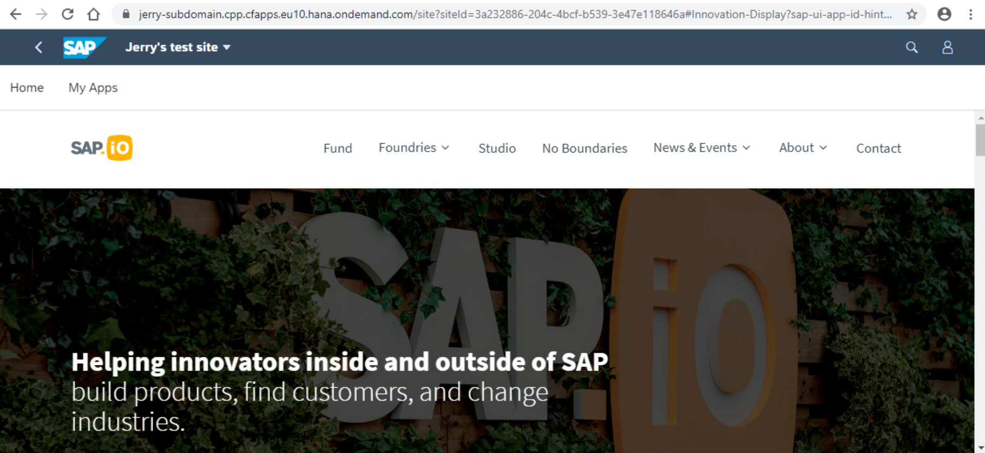Image resolution: width=985 pixels, height=453 pixels.
Task: Reload the page with refresh icon
Action: 68,14
